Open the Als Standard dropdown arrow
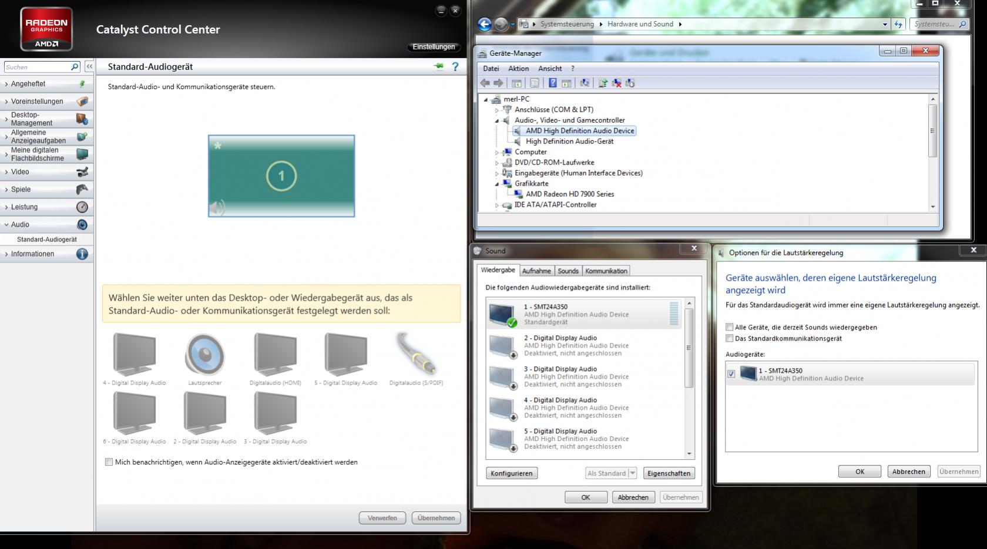987x549 pixels. 632,473
